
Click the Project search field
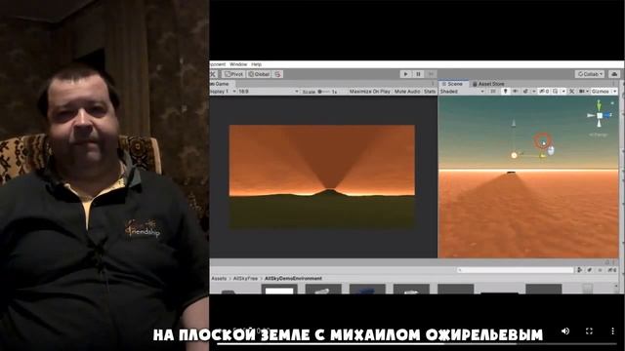516,270
